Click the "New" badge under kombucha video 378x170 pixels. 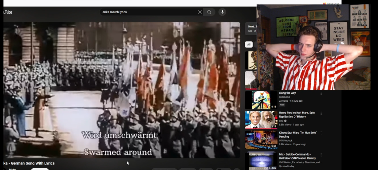coord(282,105)
